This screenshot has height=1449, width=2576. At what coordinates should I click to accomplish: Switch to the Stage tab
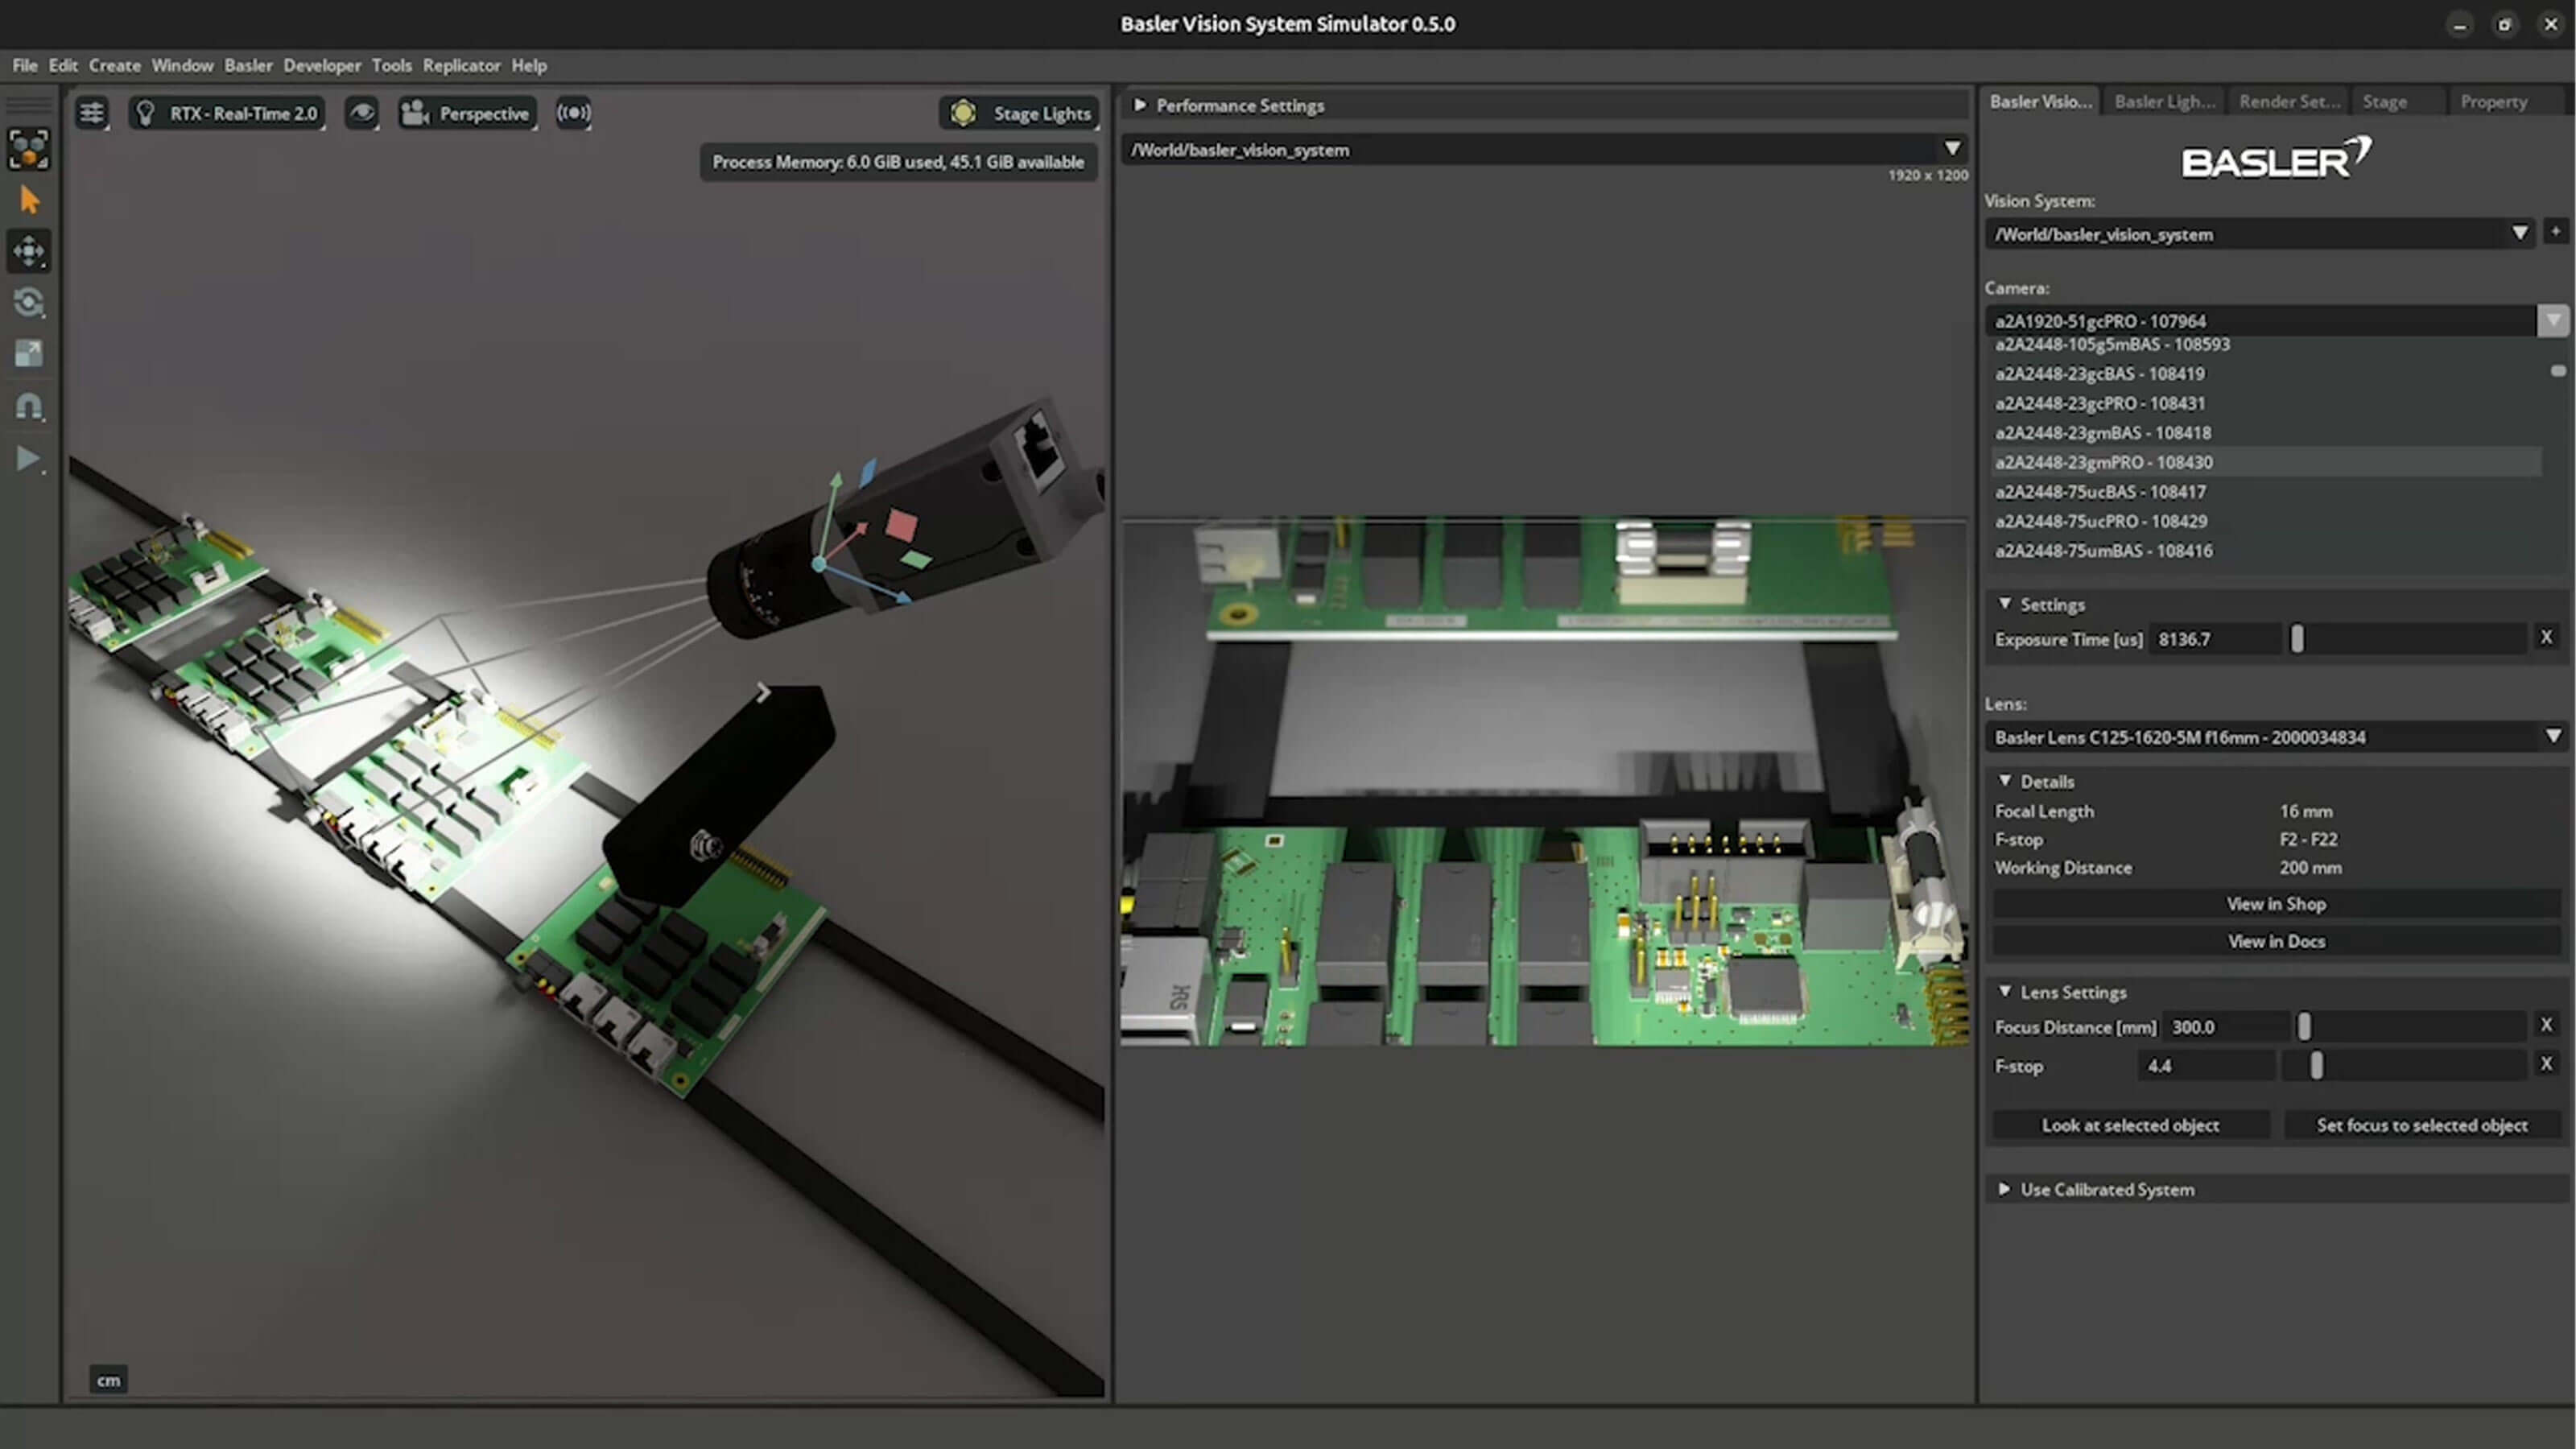pos(2384,101)
